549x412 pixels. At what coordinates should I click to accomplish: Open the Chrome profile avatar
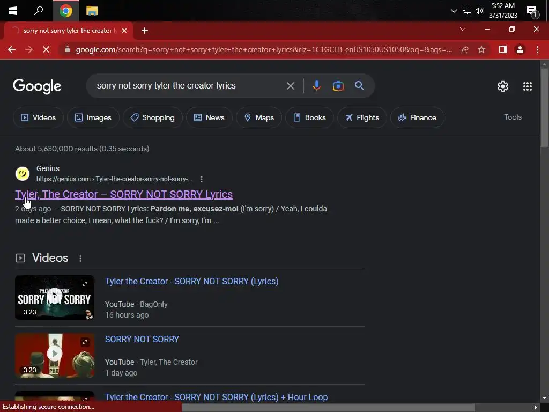pos(520,49)
